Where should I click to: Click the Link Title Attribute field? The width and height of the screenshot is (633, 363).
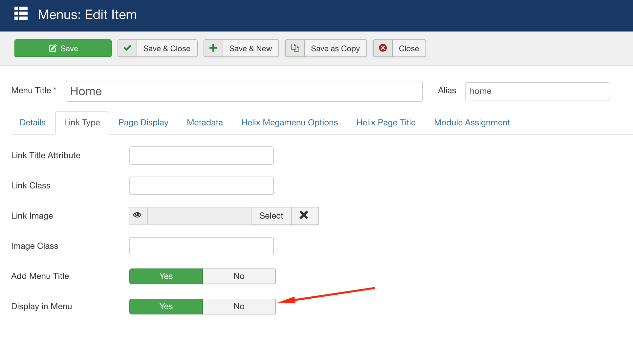[x=201, y=156]
